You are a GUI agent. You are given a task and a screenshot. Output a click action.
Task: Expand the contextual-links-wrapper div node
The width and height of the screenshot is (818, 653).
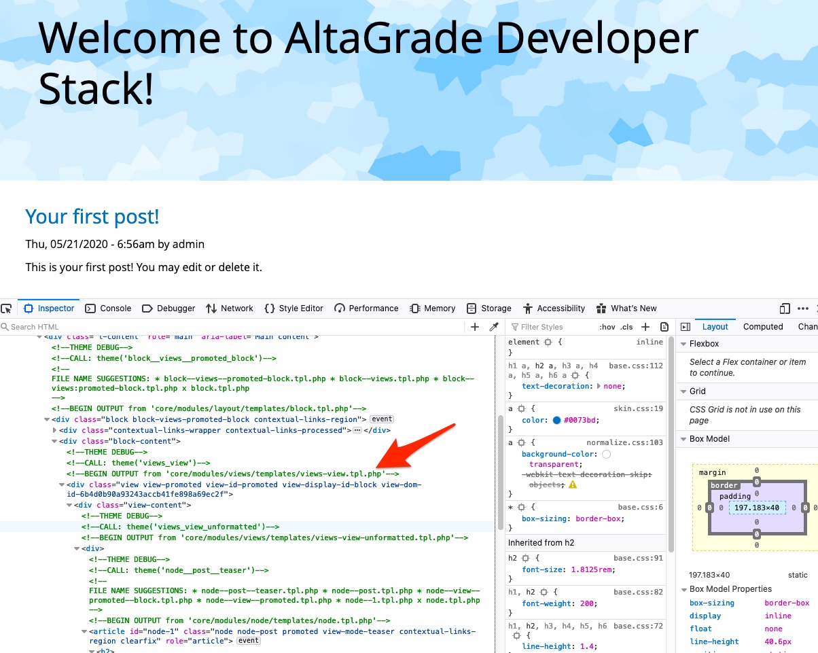(55, 430)
